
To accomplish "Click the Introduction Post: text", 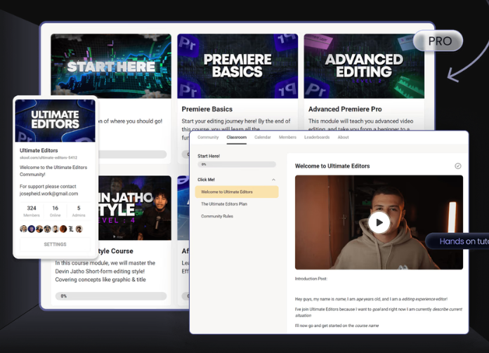I will 311,279.
